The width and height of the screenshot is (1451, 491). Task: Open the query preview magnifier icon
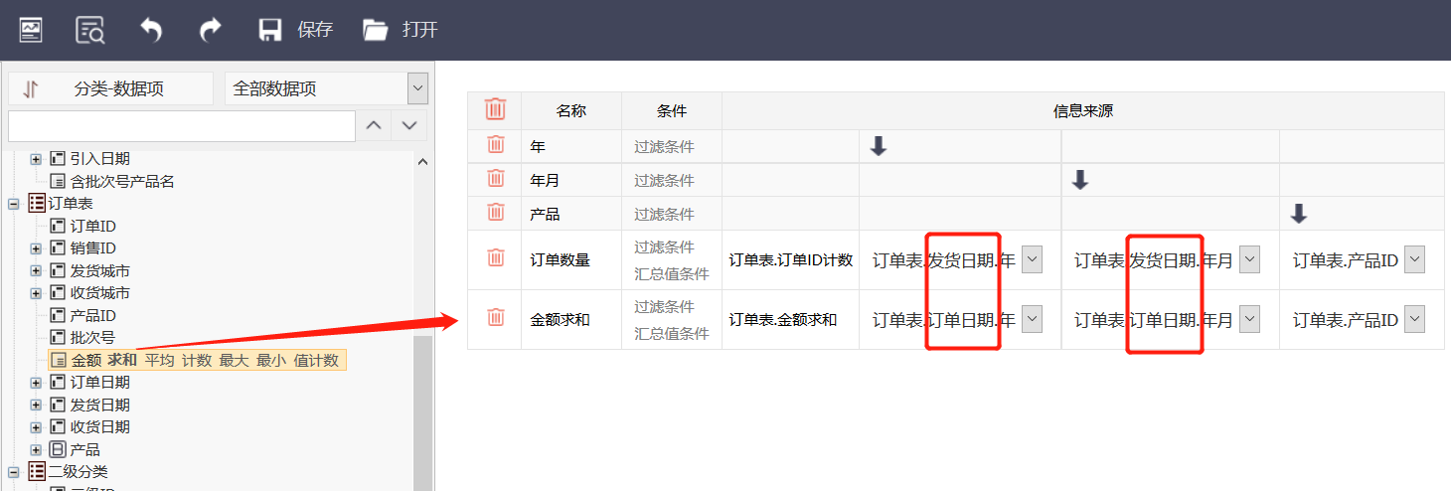click(x=90, y=30)
